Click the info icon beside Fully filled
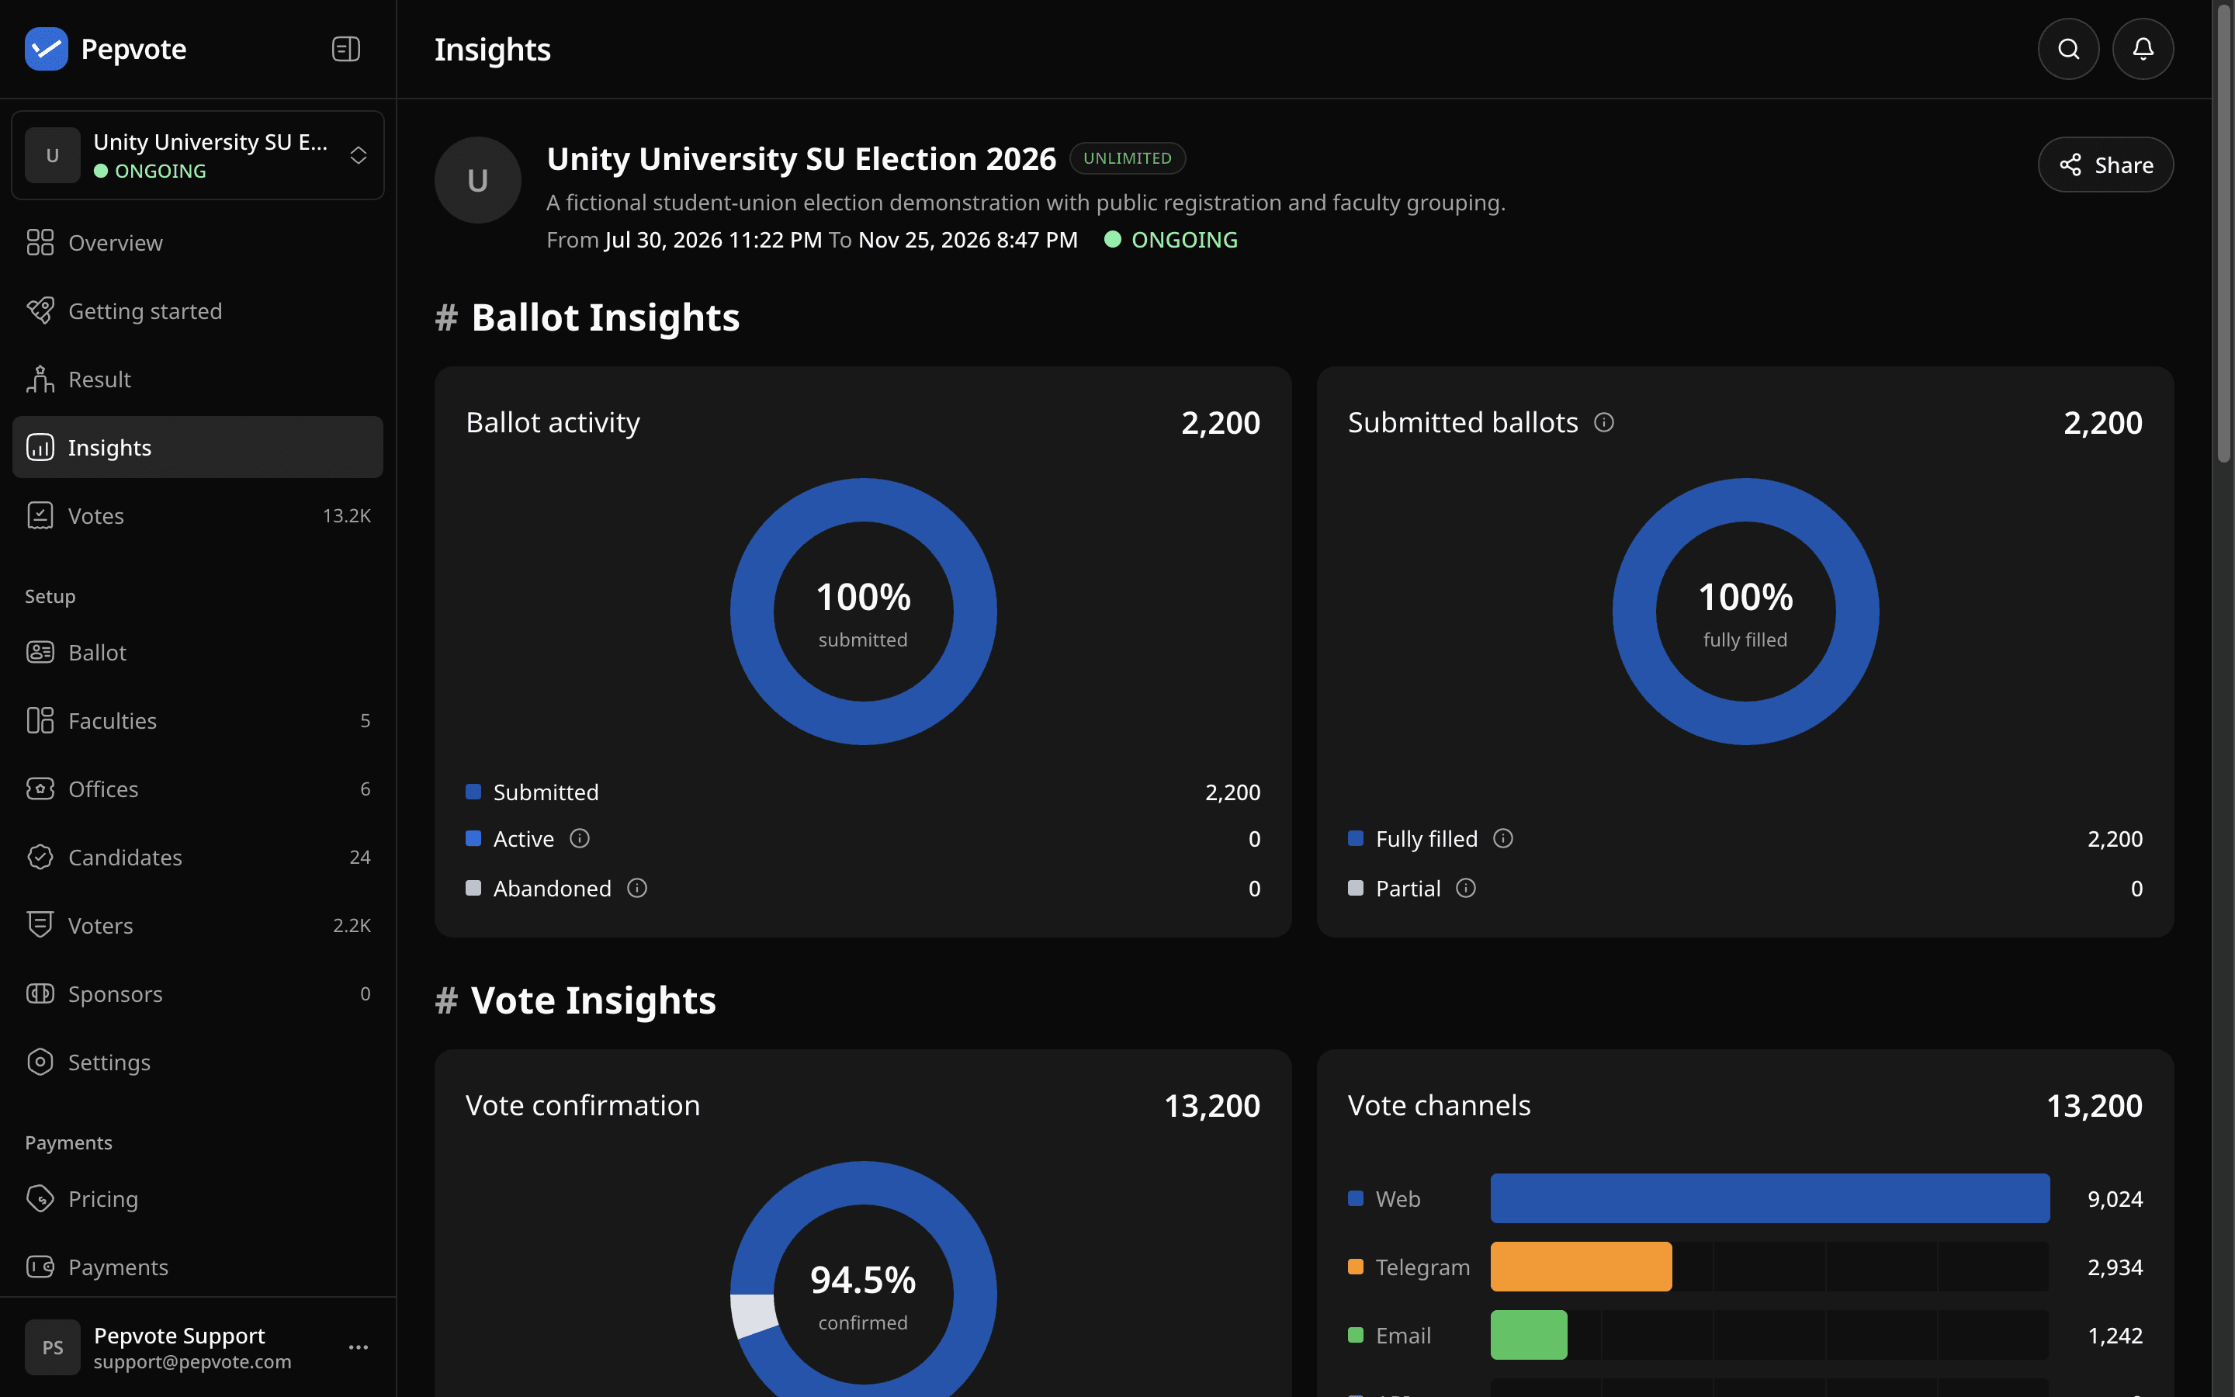 tap(1503, 838)
